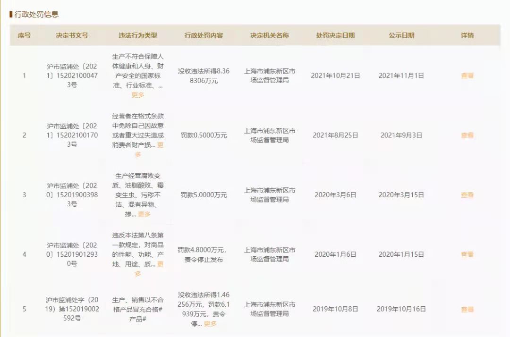
Task: Click 查看 link for the 2021年8月25日 penalty
Action: point(467,135)
